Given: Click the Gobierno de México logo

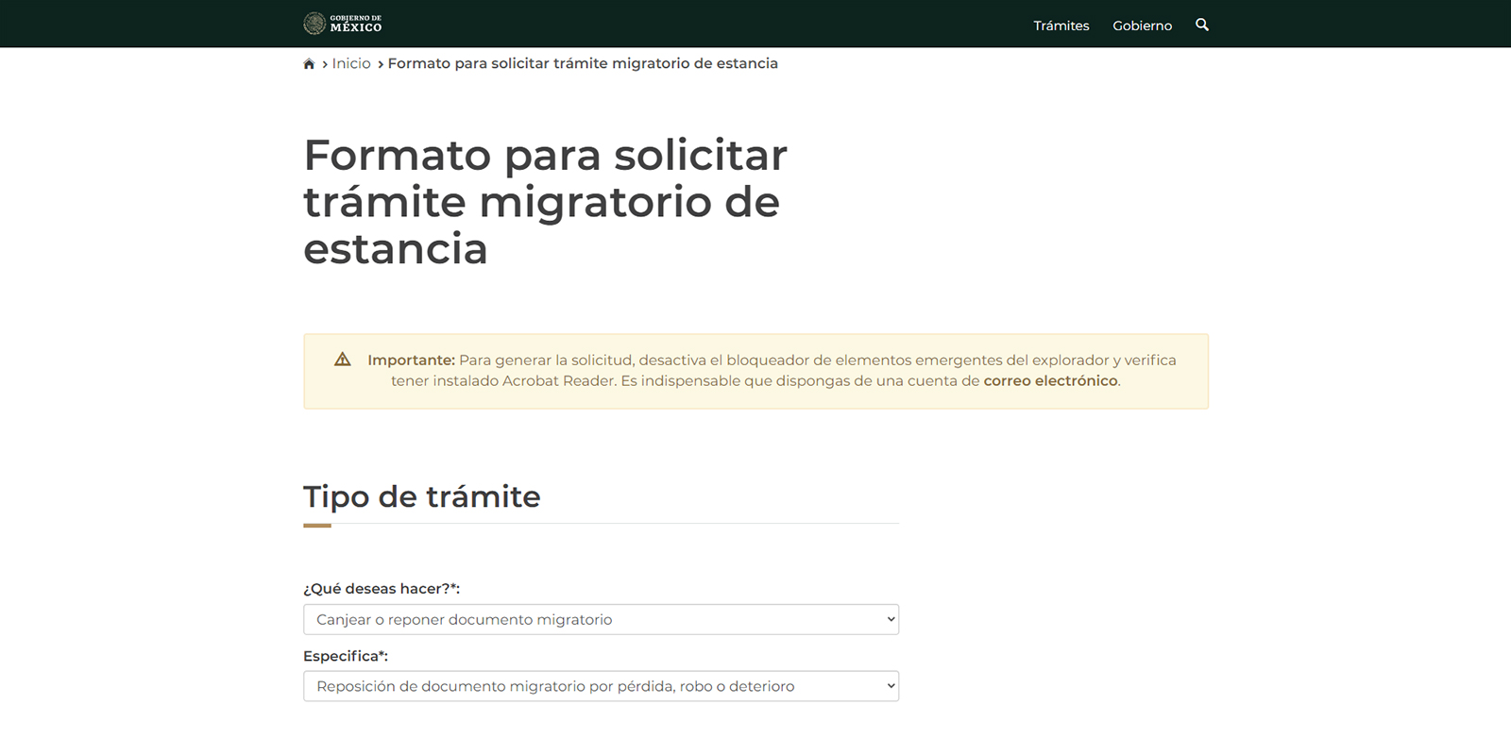Looking at the screenshot, I should [x=342, y=24].
